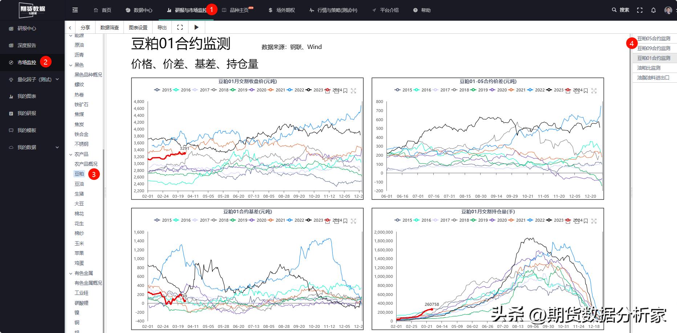Toggle the 2021 series in 豆粕01合约基差 legend
The image size is (677, 333).
[276, 220]
